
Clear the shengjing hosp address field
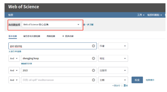[93, 58]
